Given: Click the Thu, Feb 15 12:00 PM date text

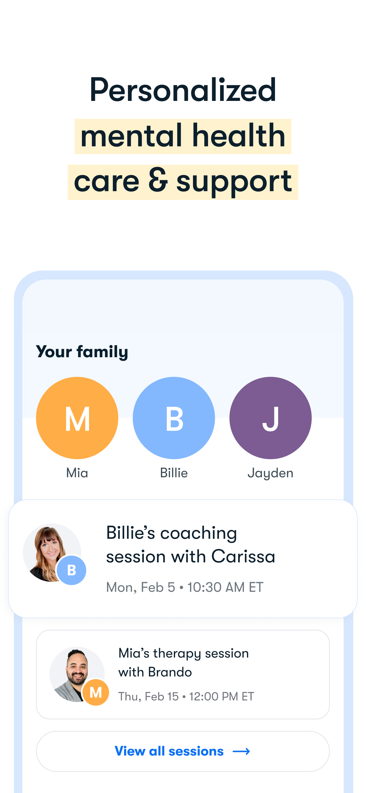Looking at the screenshot, I should pyautogui.click(x=186, y=696).
